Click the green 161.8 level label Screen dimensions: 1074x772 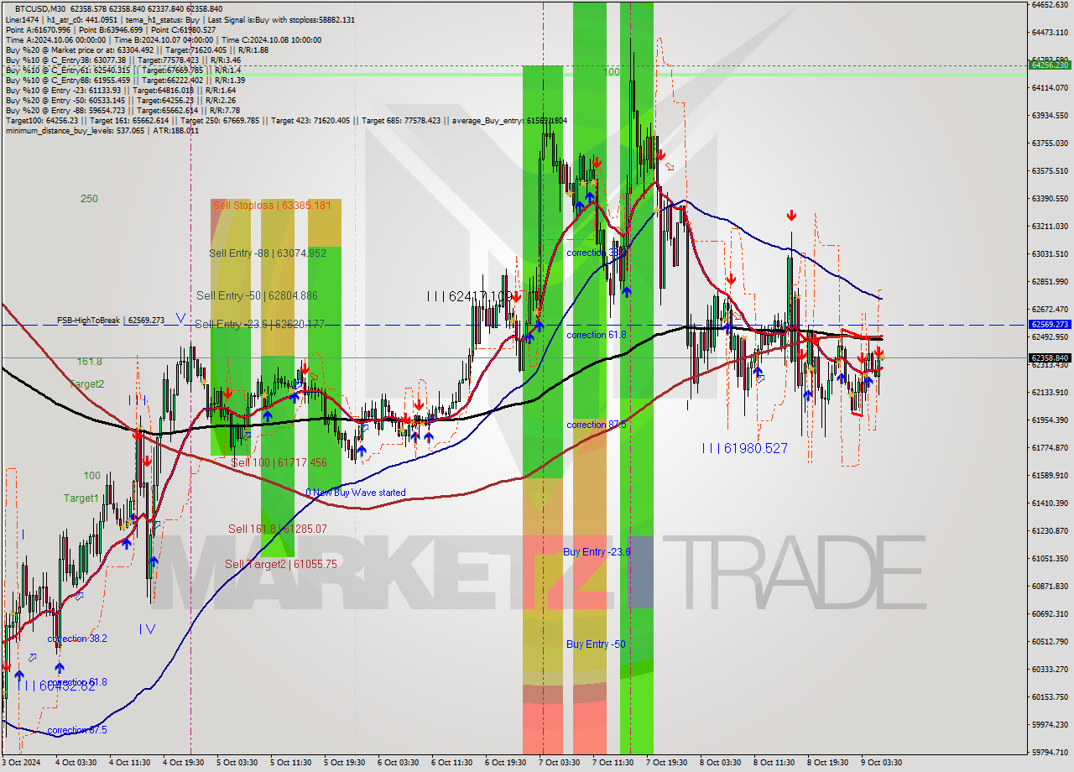90,362
